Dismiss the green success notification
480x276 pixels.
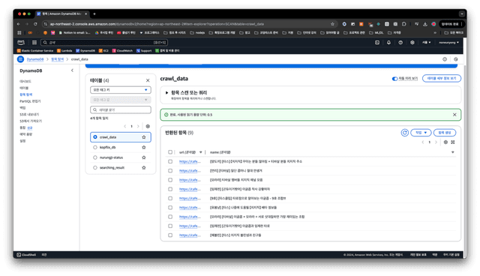pos(454,115)
